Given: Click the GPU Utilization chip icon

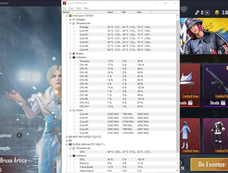Looking at the screenshot, I should [x=74, y=156].
